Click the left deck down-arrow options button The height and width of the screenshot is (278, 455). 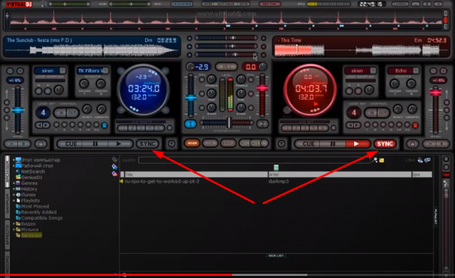pyautogui.click(x=171, y=144)
